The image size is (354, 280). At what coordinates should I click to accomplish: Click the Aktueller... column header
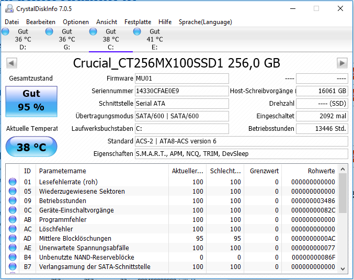(x=187, y=171)
